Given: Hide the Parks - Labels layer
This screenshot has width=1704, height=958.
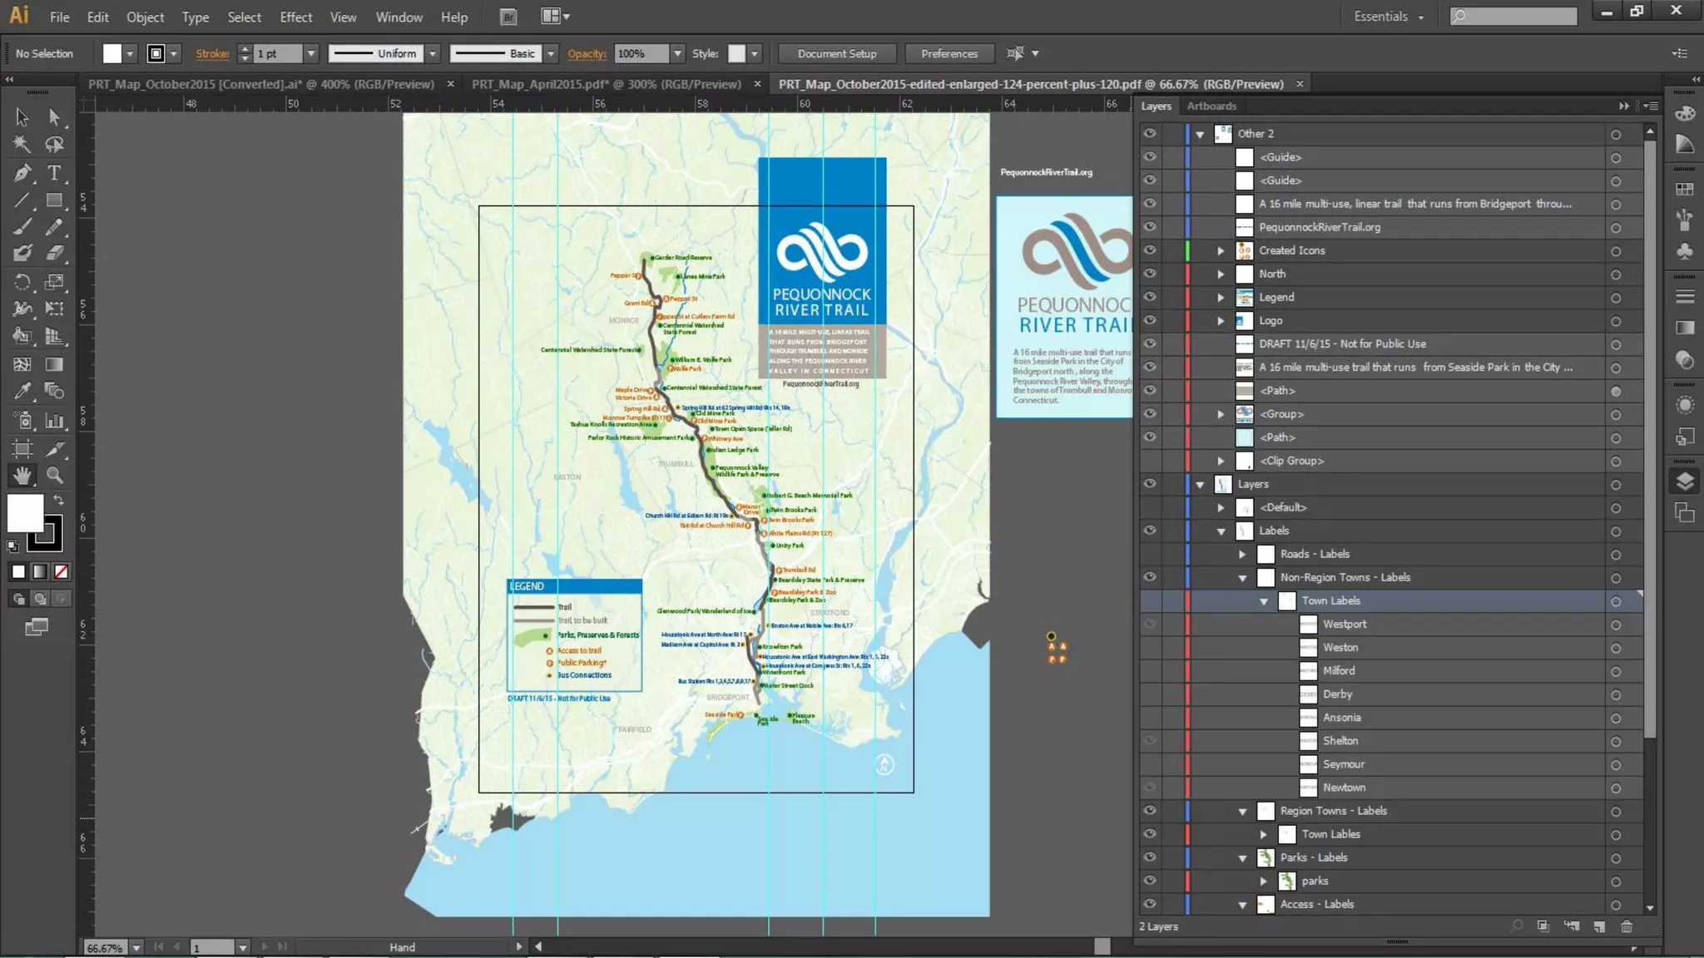Looking at the screenshot, I should [1150, 857].
